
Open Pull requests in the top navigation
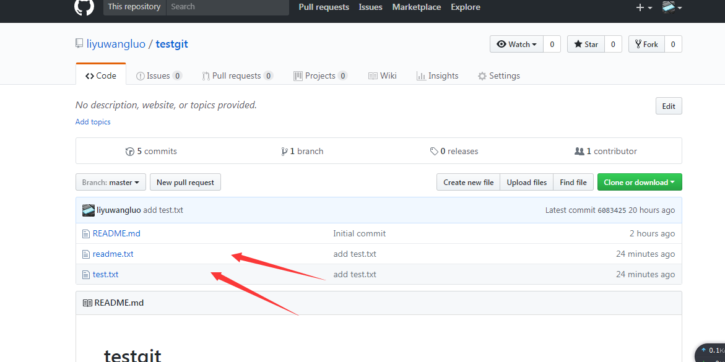(x=324, y=7)
